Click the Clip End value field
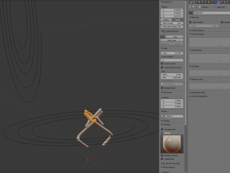The height and width of the screenshot is (173, 230). tap(172, 77)
